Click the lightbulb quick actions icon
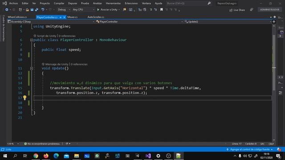The height and width of the screenshot is (160, 285). pos(25,98)
